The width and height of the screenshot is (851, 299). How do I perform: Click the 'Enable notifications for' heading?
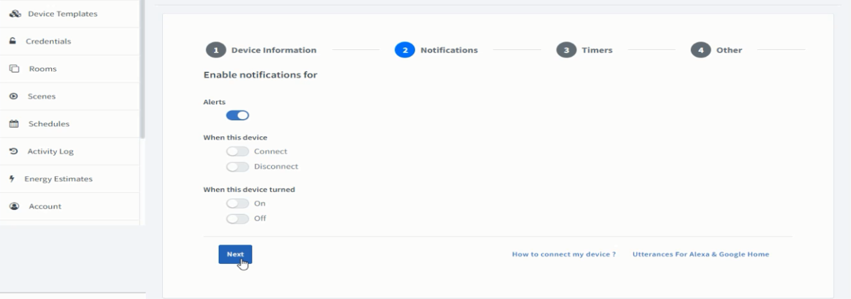click(x=261, y=75)
